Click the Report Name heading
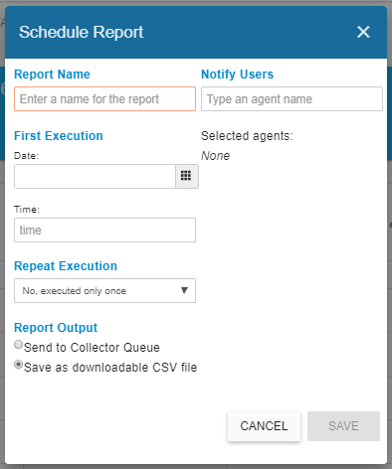The width and height of the screenshot is (392, 469). (52, 75)
